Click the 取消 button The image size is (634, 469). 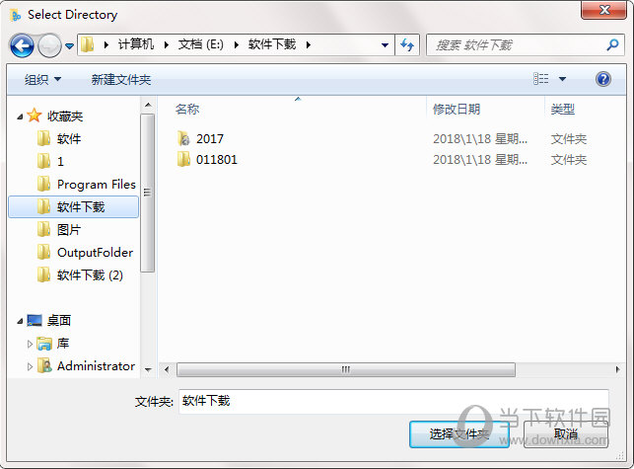[x=566, y=434]
